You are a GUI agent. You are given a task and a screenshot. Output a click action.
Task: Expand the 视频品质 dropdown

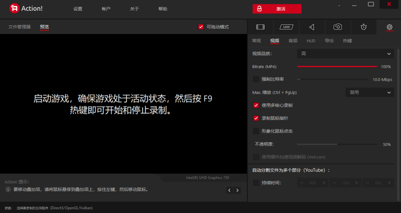click(x=345, y=54)
